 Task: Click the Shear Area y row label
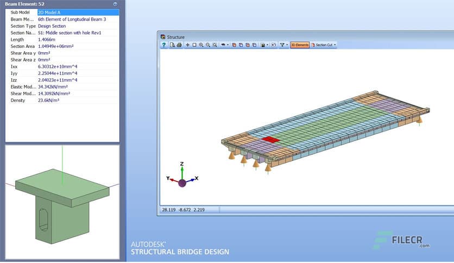coord(23,53)
